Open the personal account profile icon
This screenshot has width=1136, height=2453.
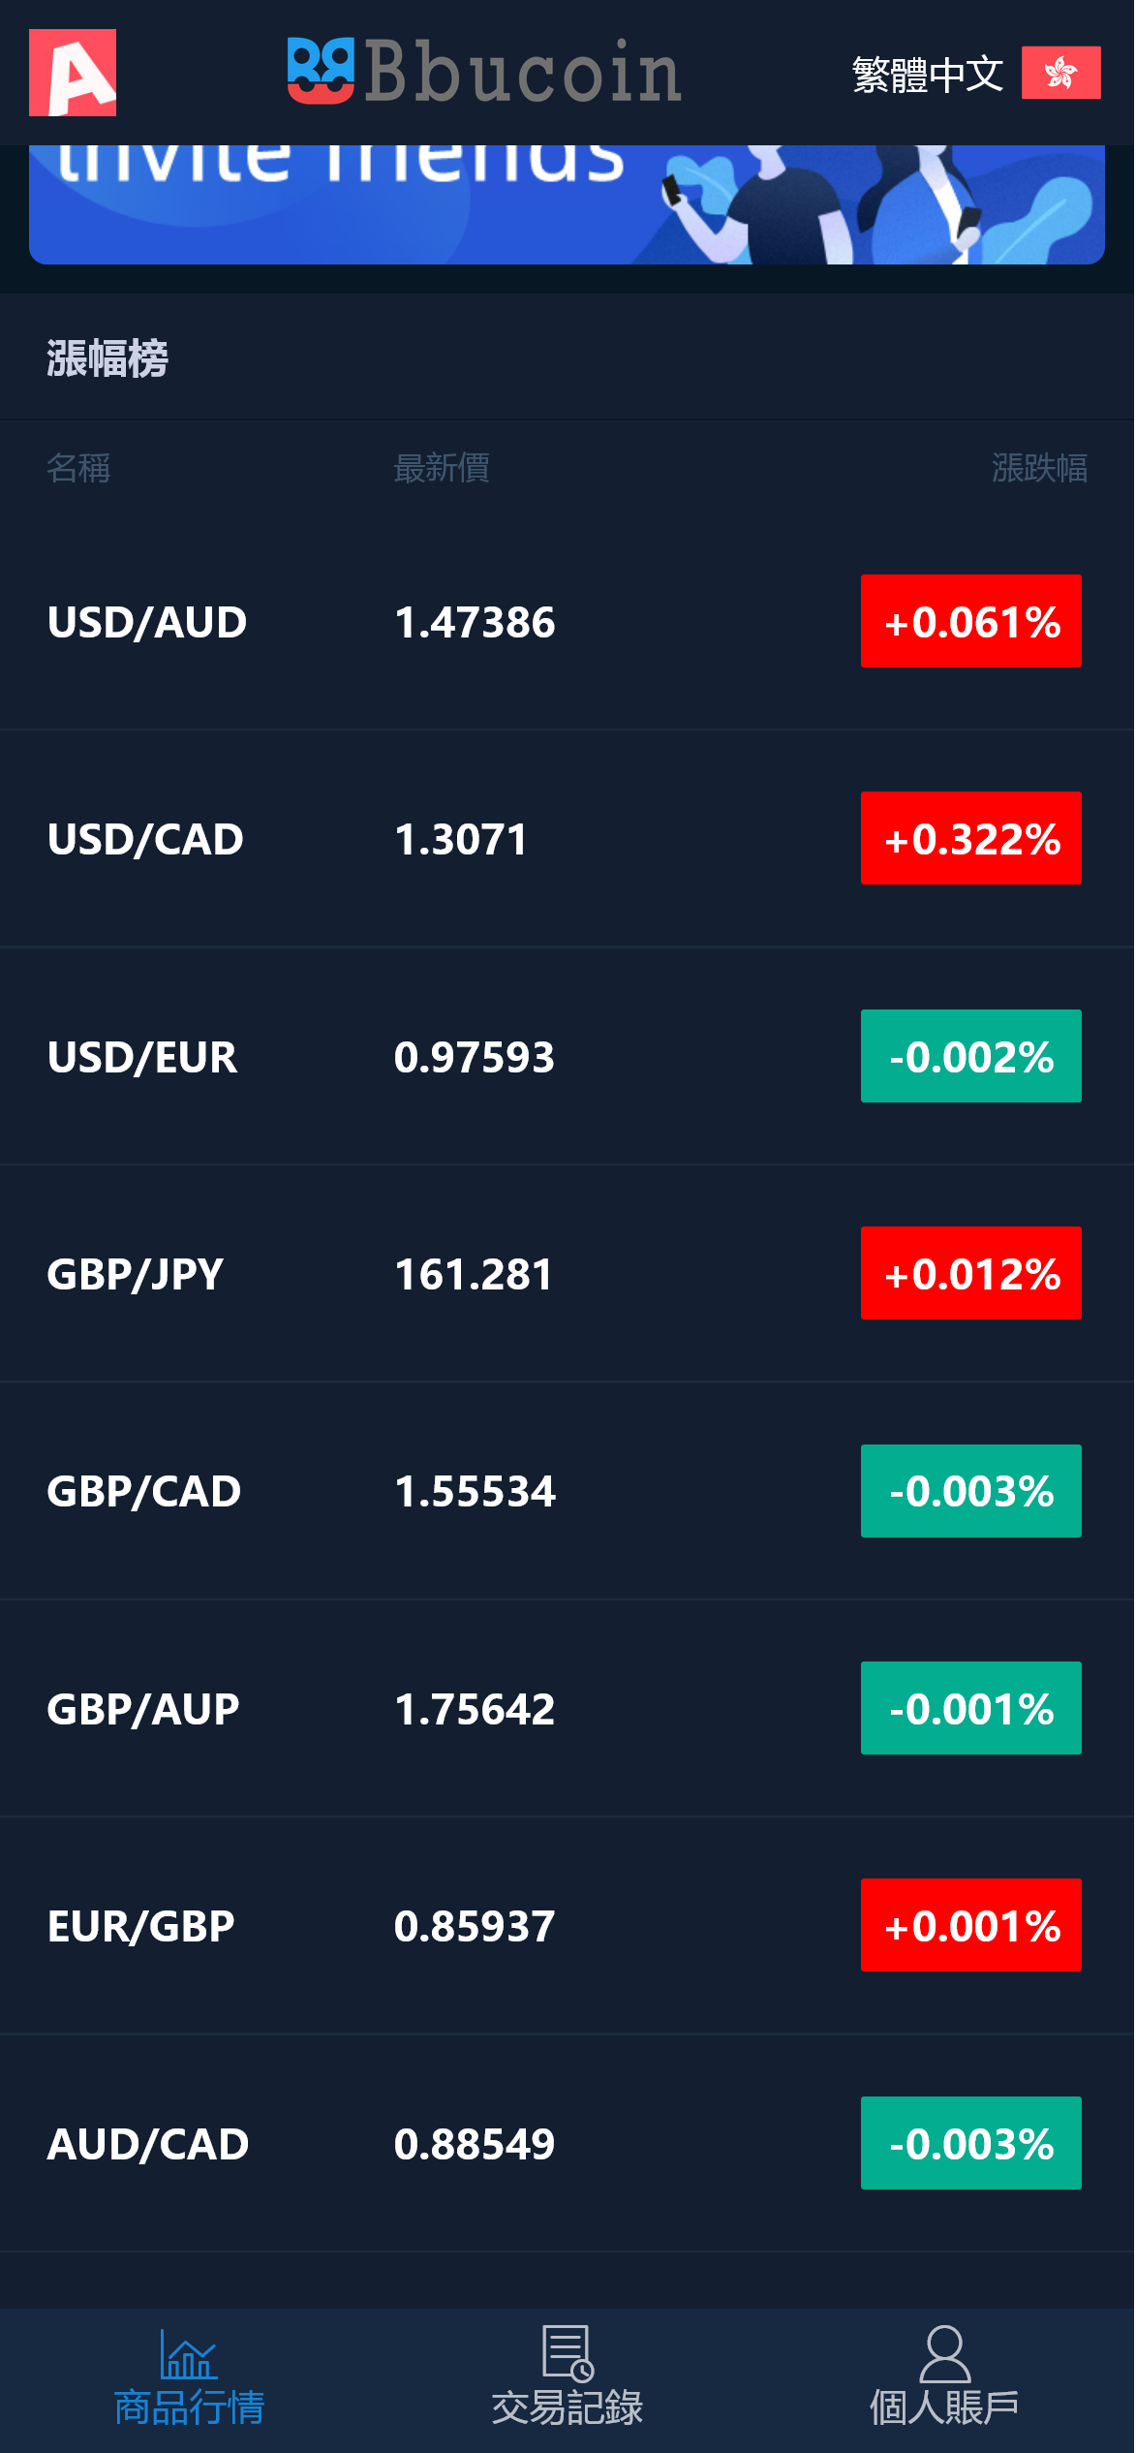pos(944,2354)
